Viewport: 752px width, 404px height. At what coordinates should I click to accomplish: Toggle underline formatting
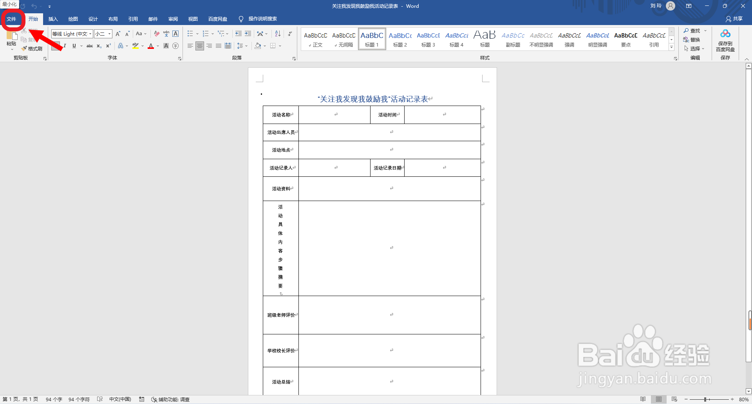click(74, 46)
